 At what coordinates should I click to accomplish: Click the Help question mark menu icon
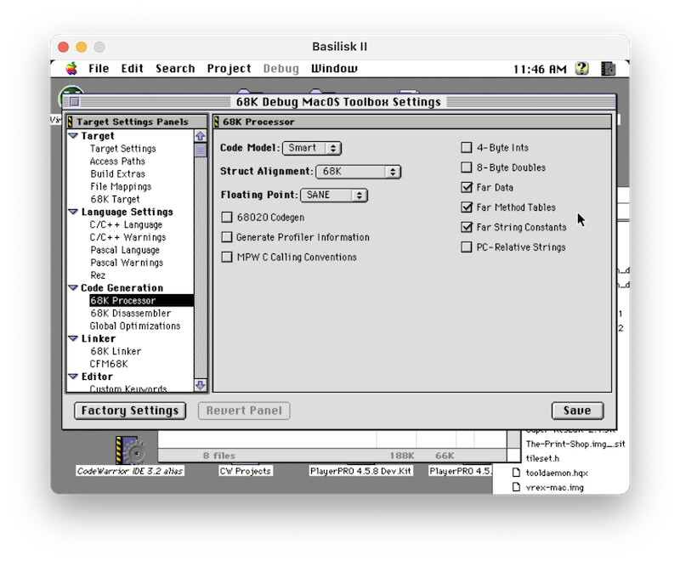[581, 69]
